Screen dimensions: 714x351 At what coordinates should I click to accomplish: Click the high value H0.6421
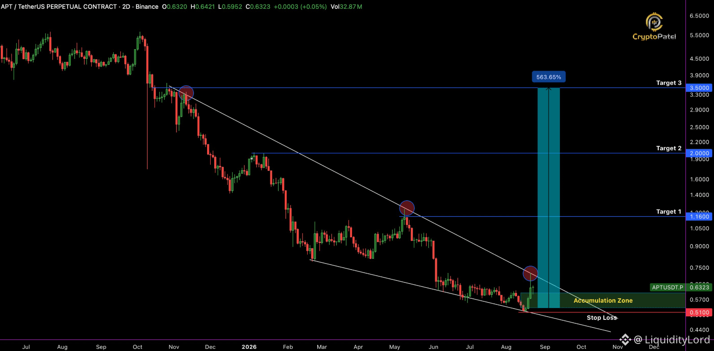(x=203, y=7)
